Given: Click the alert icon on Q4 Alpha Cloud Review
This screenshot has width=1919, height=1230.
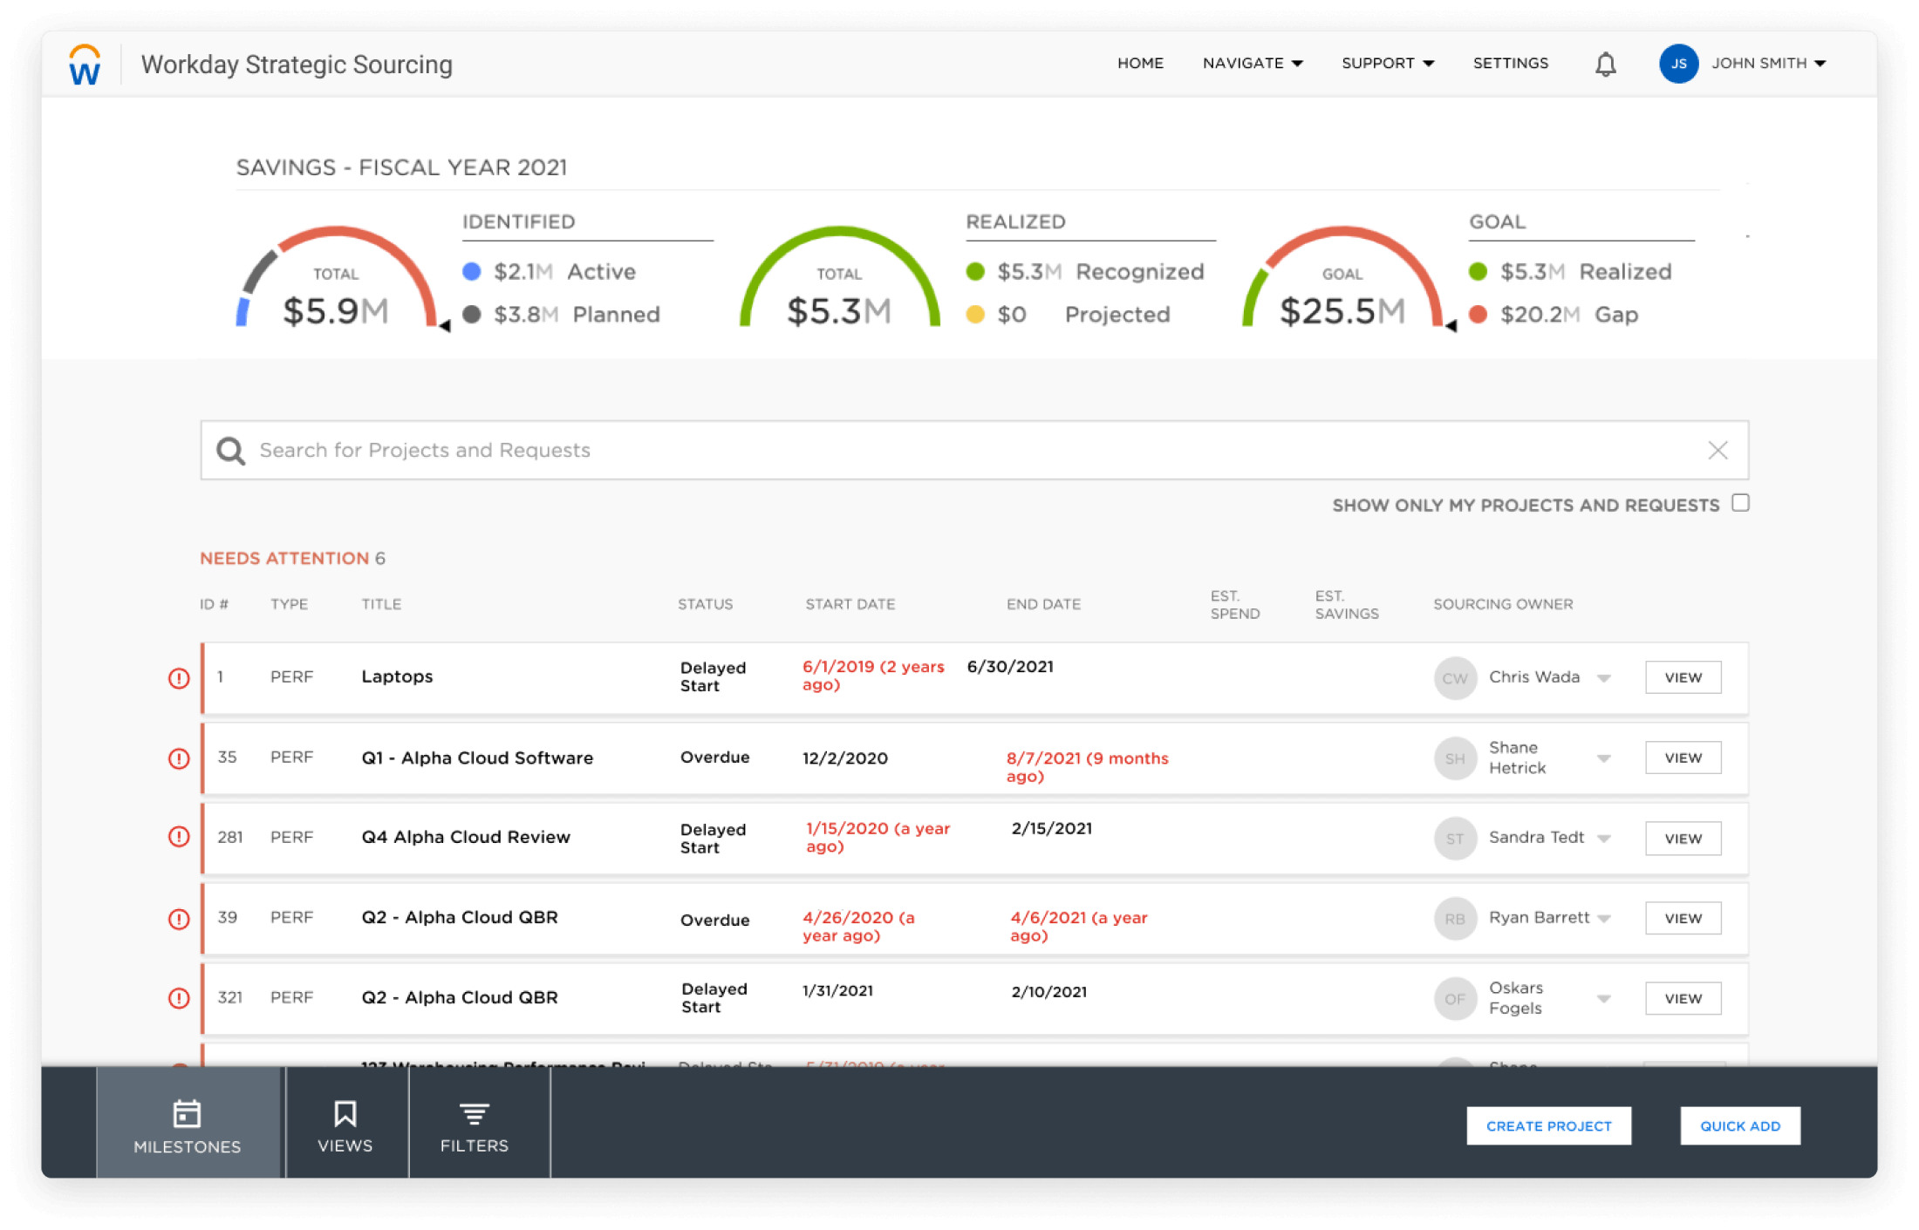Looking at the screenshot, I should click(x=179, y=836).
